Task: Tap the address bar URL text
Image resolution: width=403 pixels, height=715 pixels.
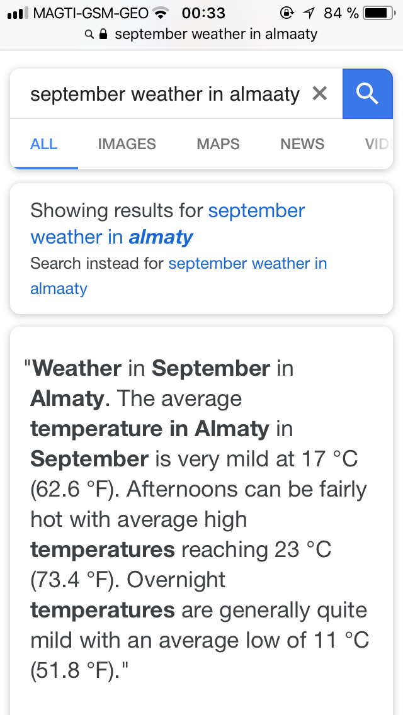Action: 215,34
